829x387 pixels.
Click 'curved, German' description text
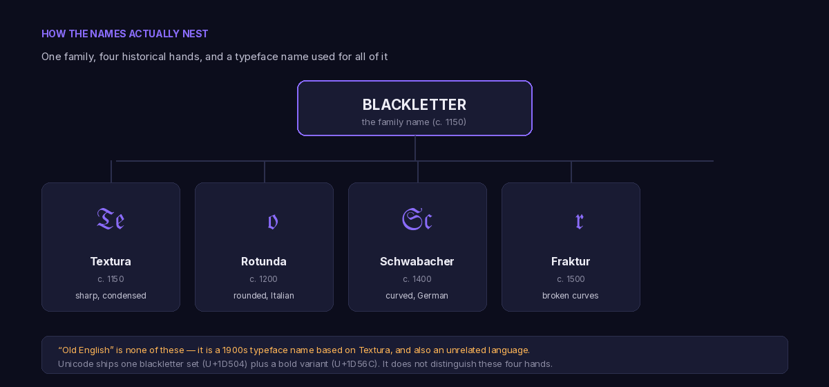(417, 296)
